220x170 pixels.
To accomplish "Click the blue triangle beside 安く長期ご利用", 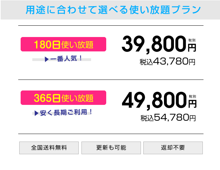I will 36,113.
